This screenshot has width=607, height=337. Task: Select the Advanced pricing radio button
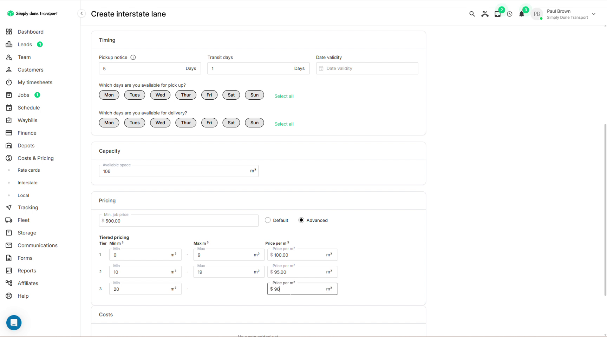click(x=301, y=220)
